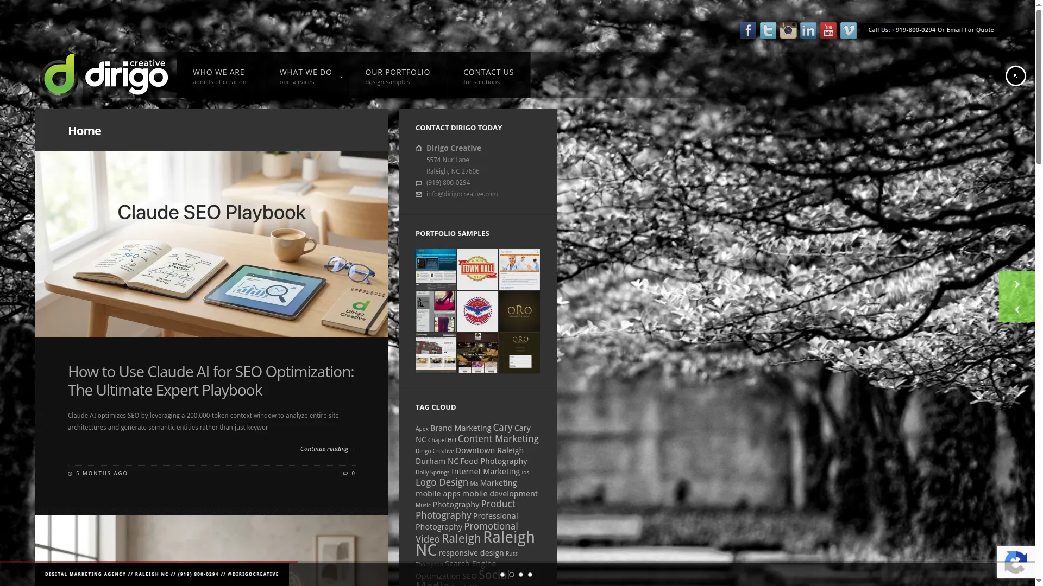This screenshot has height=586, width=1043.
Task: Select the Downtown Raleigh tag
Action: tap(489, 450)
